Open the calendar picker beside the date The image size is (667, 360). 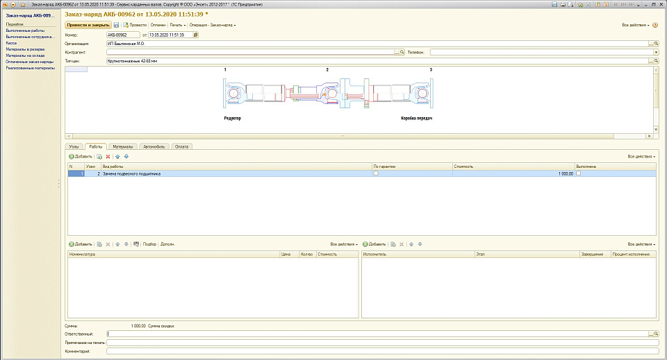196,35
